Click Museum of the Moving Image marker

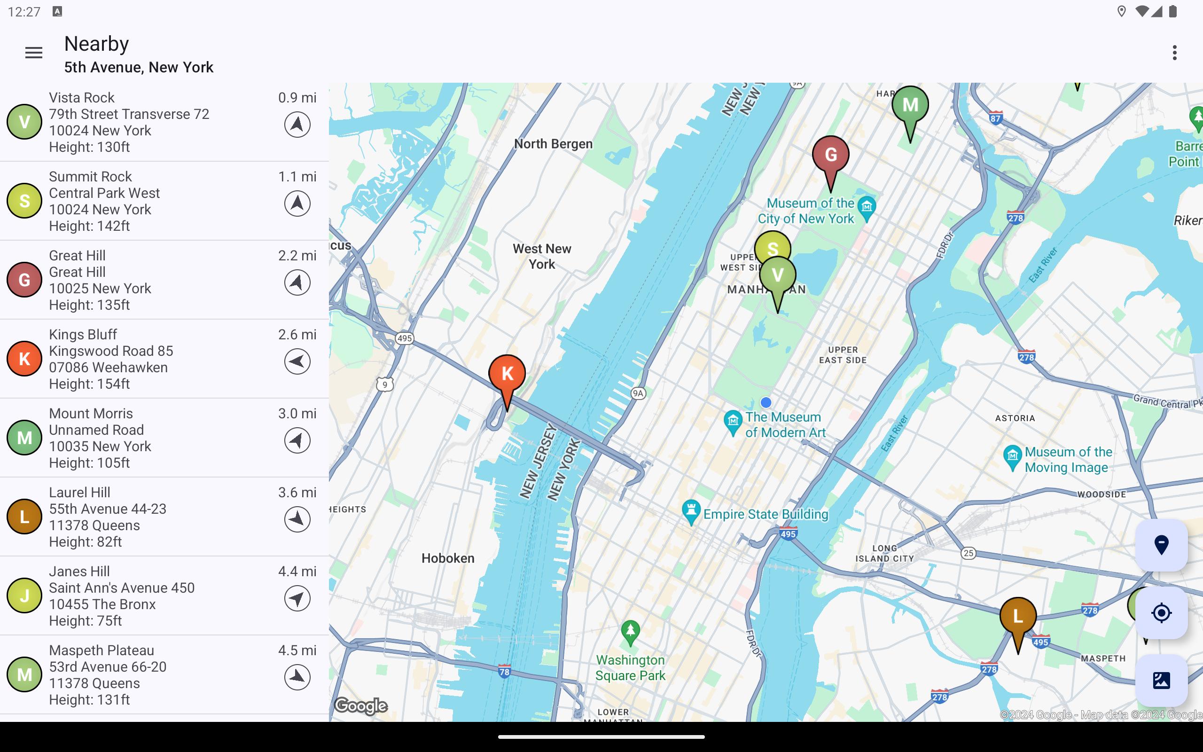(x=1012, y=458)
